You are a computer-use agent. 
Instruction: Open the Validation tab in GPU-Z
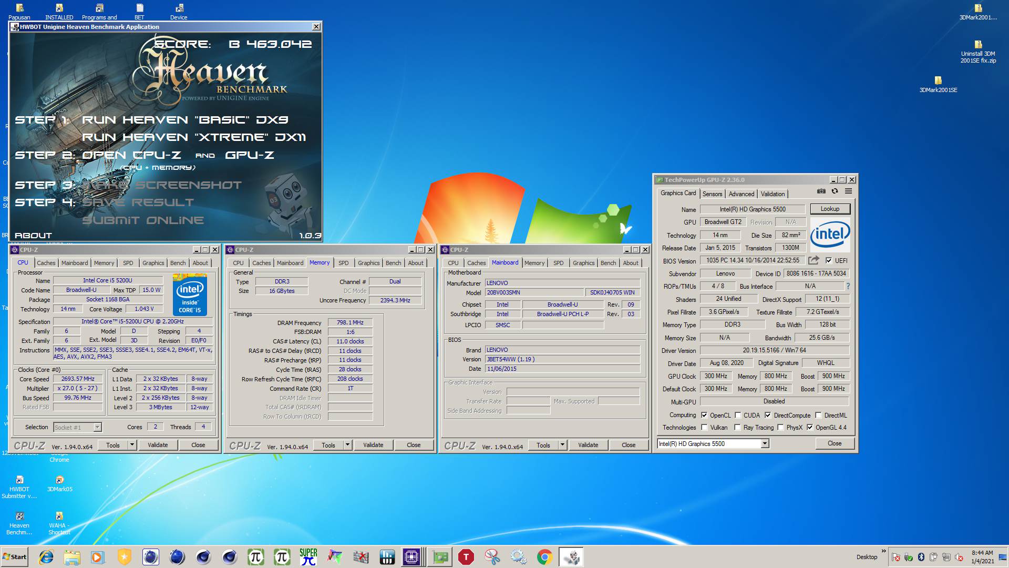pos(773,194)
